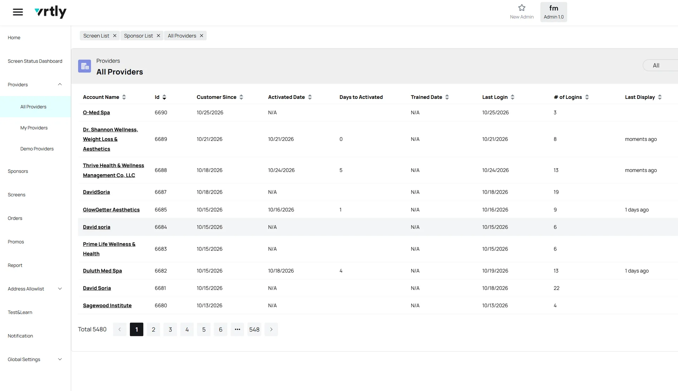678x391 pixels.
Task: Expand the Global Settings menu
Action: pyautogui.click(x=60, y=360)
